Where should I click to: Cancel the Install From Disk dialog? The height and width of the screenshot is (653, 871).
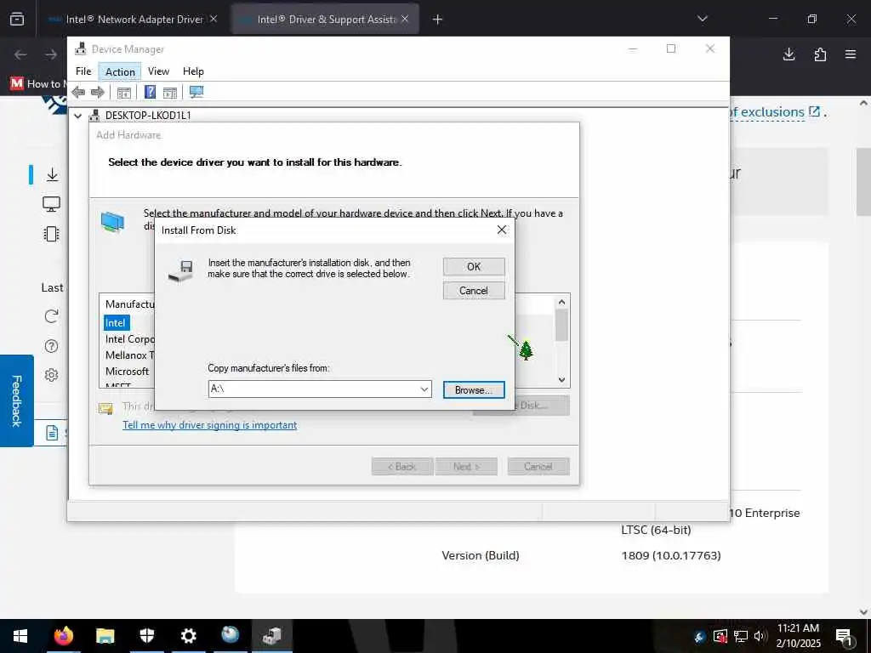click(474, 291)
